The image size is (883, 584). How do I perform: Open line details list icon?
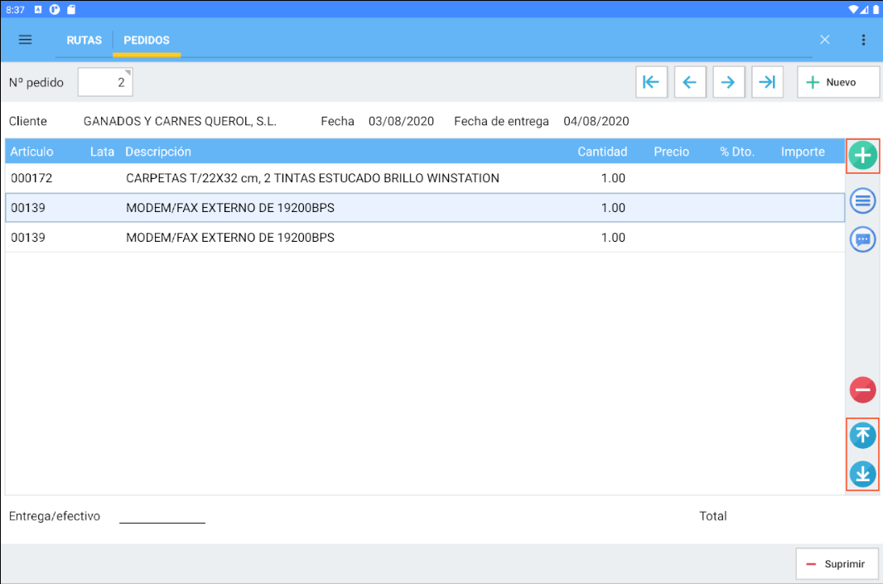(x=863, y=200)
